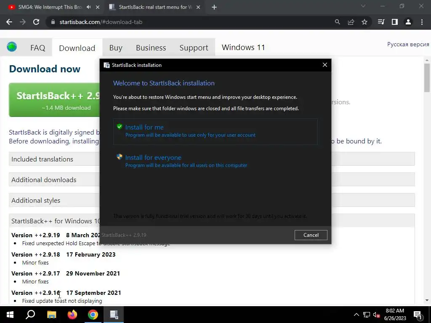
Task: Select StartIsBack installer taskbar icon
Action: coord(114,315)
